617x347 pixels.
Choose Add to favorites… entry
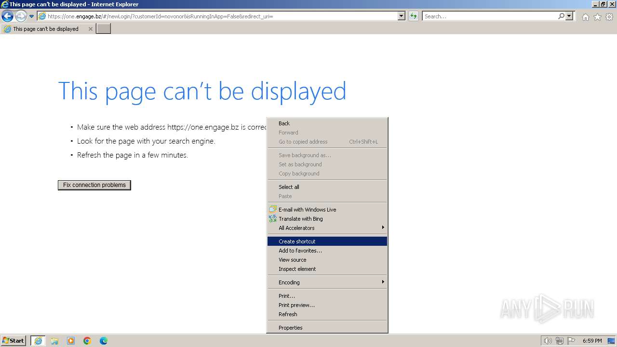[x=327, y=251]
